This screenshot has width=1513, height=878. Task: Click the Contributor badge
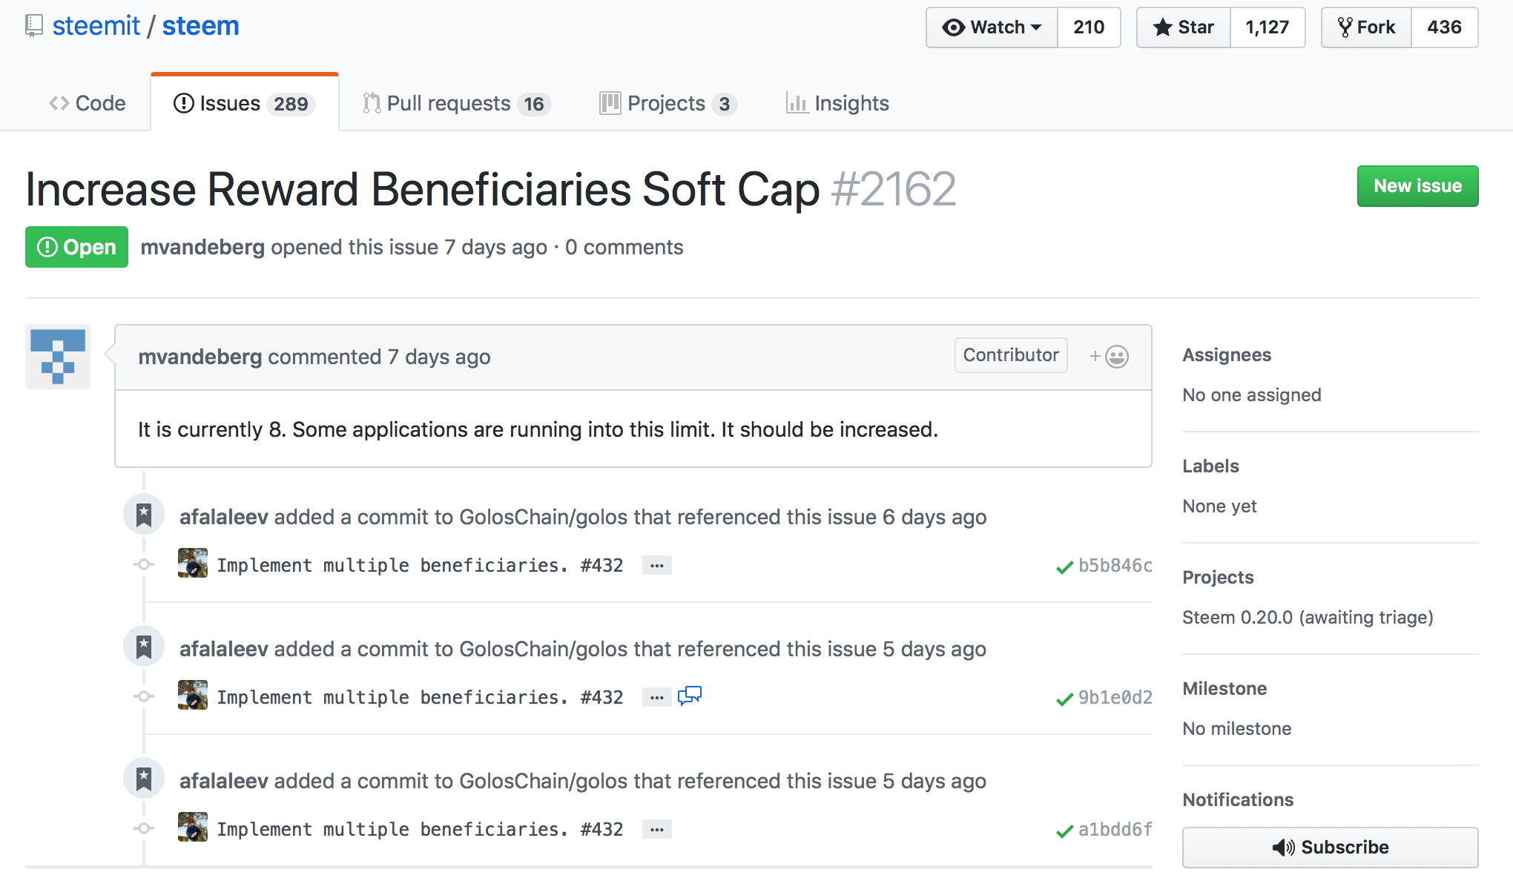click(x=1011, y=355)
